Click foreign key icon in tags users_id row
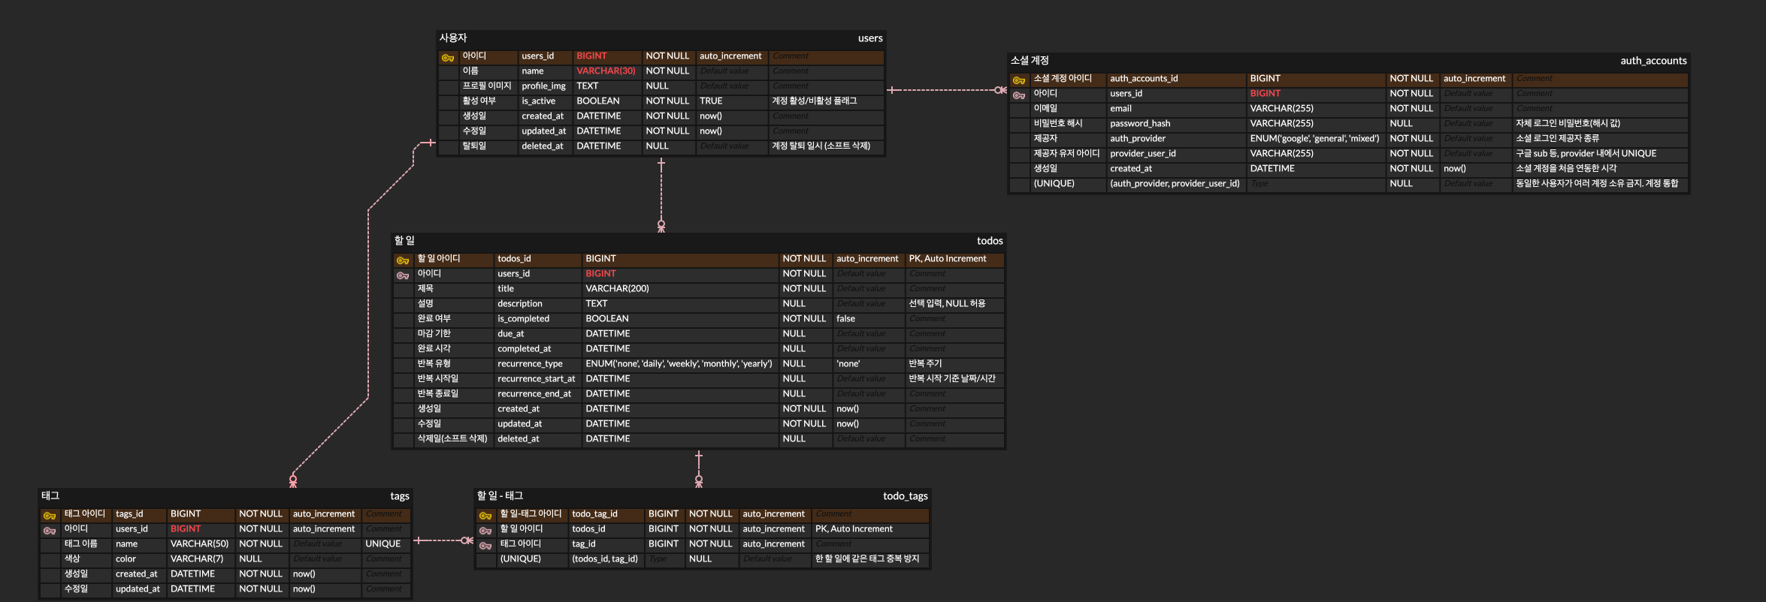Screen dimensions: 1766x602 coord(50,531)
